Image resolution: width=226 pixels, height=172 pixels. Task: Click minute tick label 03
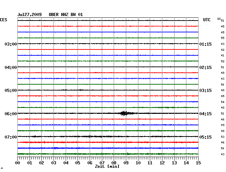(54, 163)
